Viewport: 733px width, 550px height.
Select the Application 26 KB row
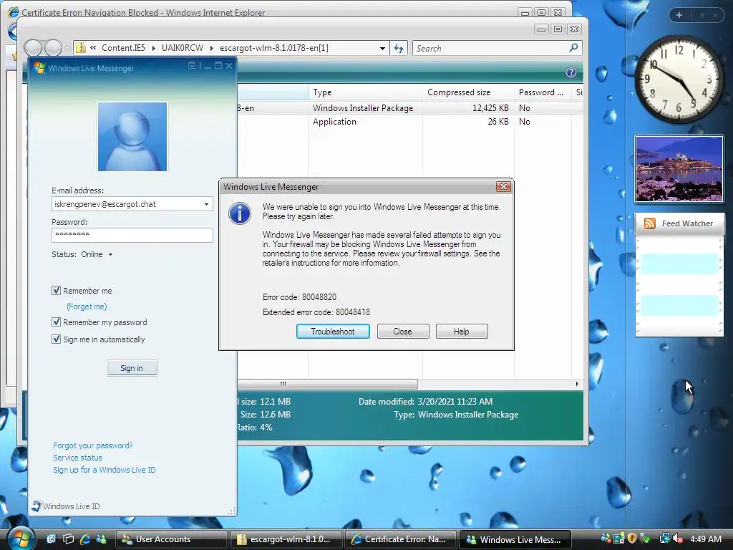(410, 122)
